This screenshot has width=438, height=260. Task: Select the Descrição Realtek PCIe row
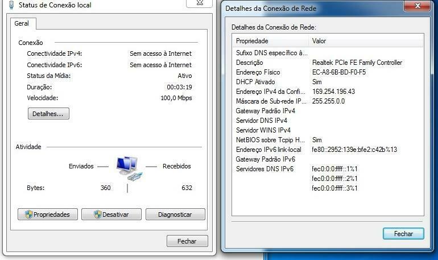click(328, 63)
